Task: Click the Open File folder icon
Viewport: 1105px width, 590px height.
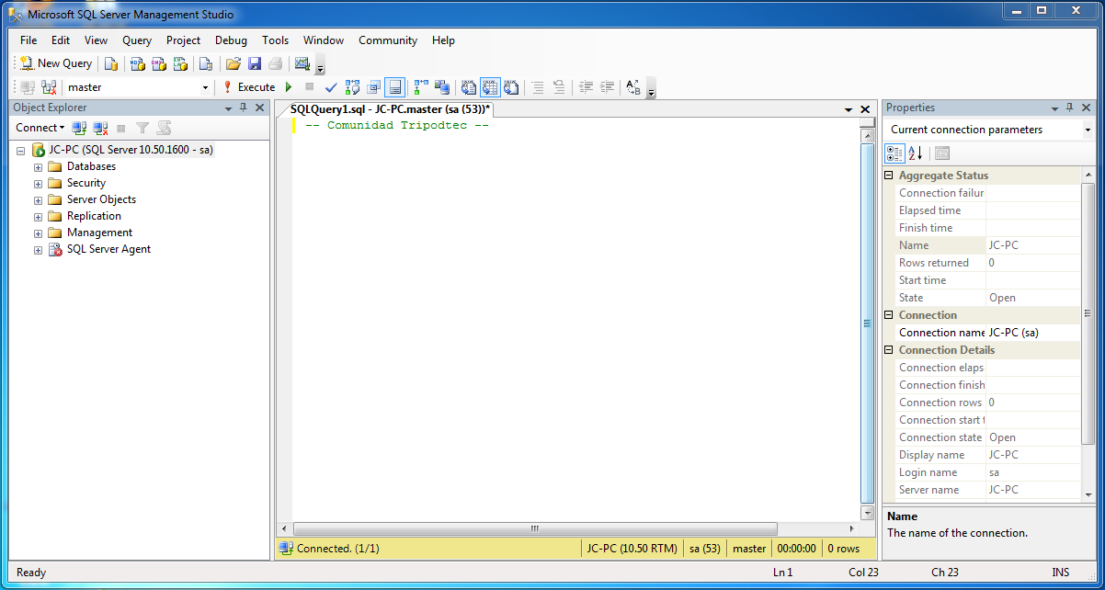Action: [233, 63]
